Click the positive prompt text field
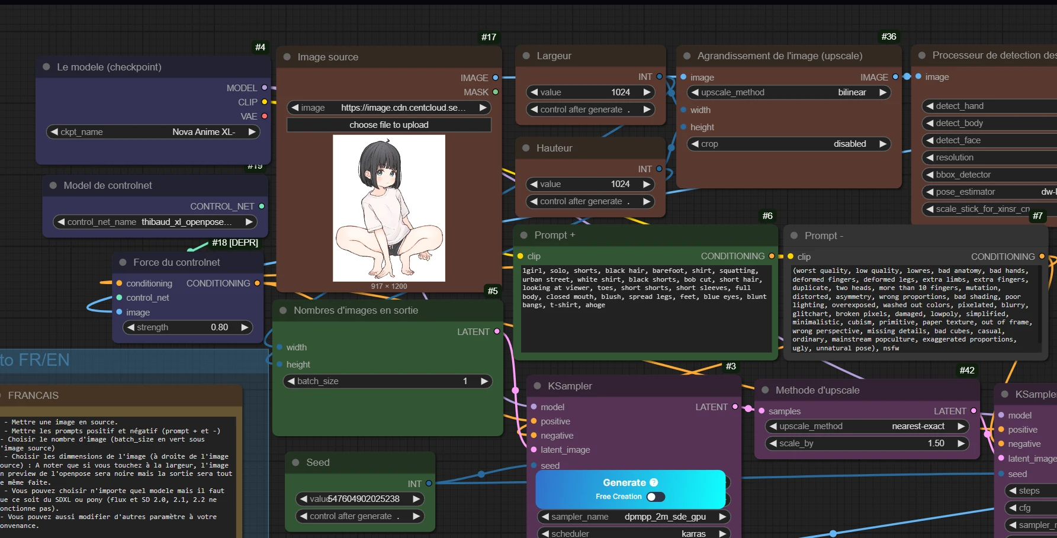 pyautogui.click(x=645, y=308)
